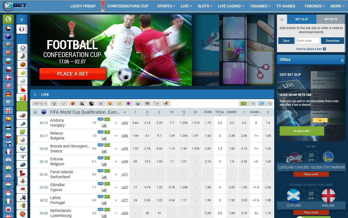The height and width of the screenshot is (218, 348).
Task: Expand the sidebar with double-arrow button
Action: point(22,19)
